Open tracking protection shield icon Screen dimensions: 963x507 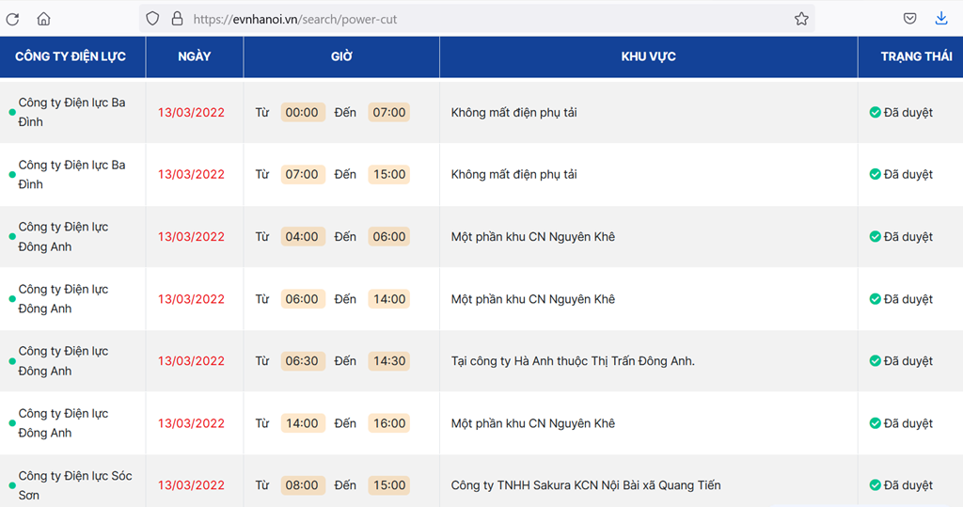coord(152,19)
